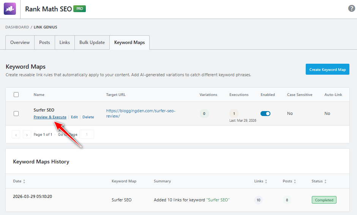Click the Rank Math logo icon
This screenshot has height=215, width=357.
pyautogui.click(x=10, y=9)
